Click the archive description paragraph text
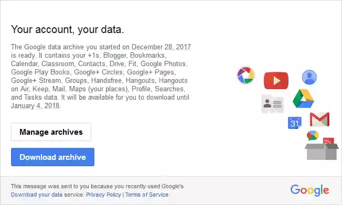Viewport: 342px width, 205px height. pos(100,77)
